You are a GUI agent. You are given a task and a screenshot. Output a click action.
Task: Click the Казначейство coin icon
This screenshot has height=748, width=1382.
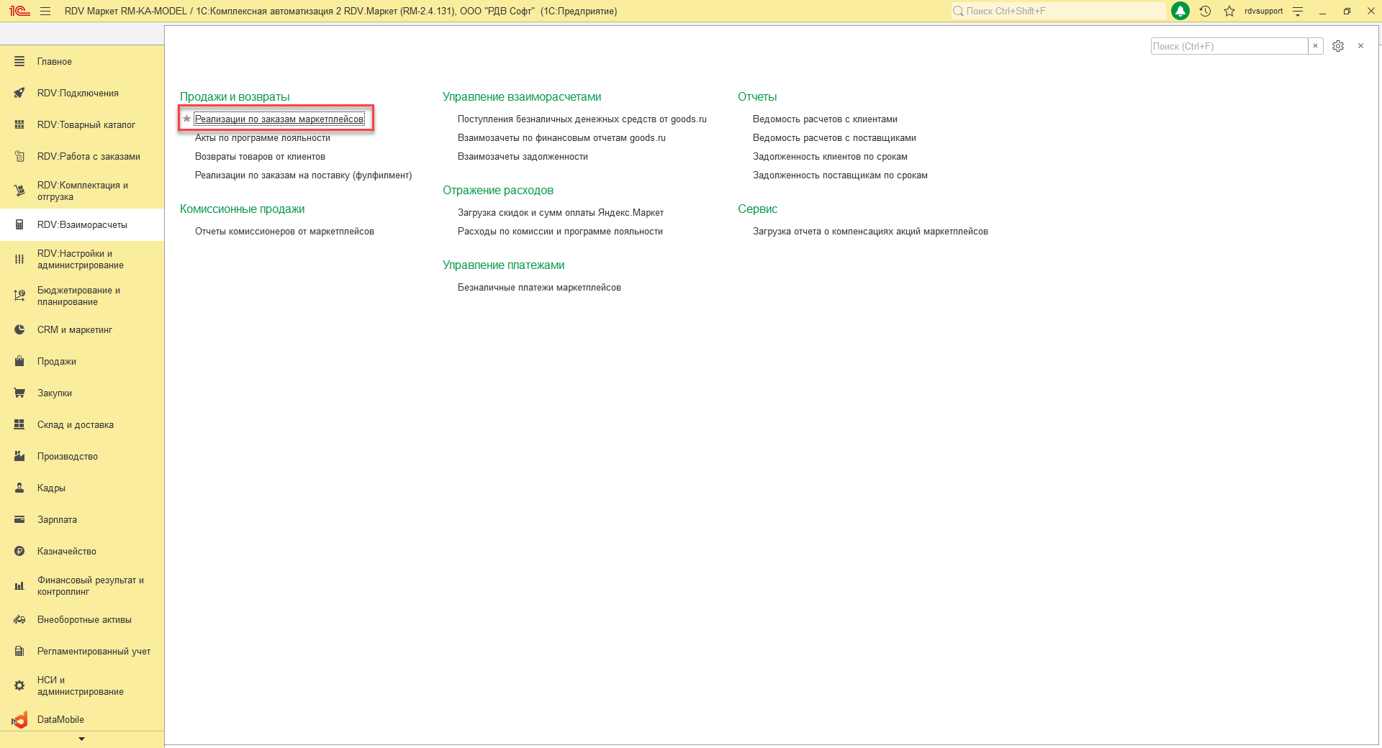coord(19,552)
